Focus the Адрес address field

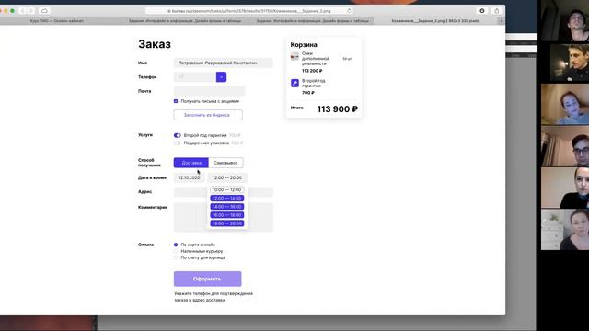[x=224, y=192]
